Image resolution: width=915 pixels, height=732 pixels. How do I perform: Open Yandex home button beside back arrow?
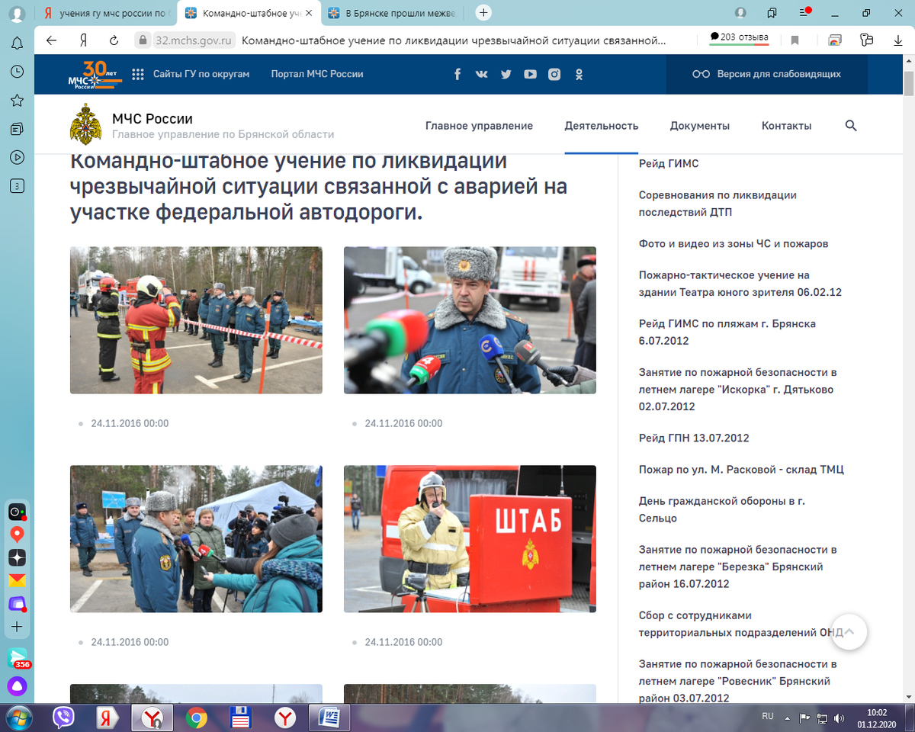coord(83,40)
